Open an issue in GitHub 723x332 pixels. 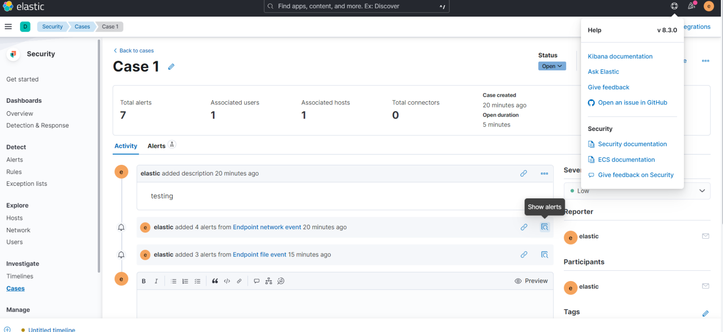coord(627,103)
